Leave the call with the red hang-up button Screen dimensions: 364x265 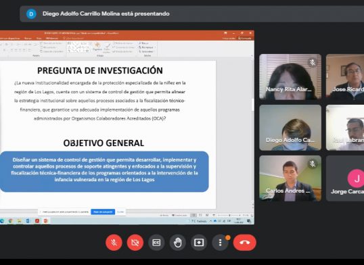[245, 243]
